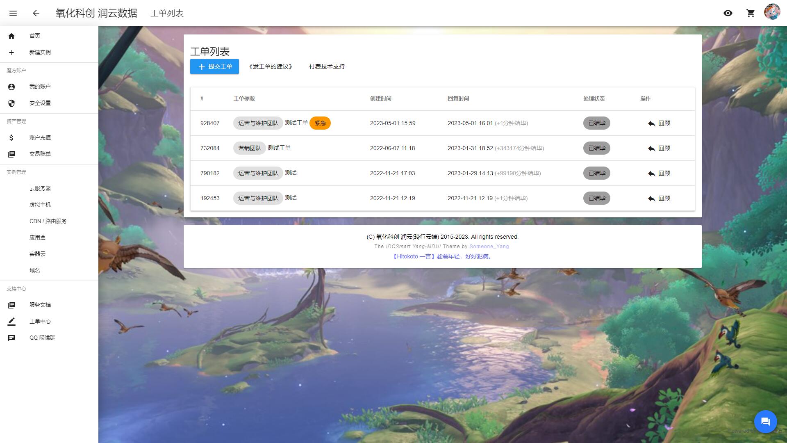This screenshot has height=443, width=787.
Task: Open 应用盒 in sidebar
Action: [x=49, y=238]
